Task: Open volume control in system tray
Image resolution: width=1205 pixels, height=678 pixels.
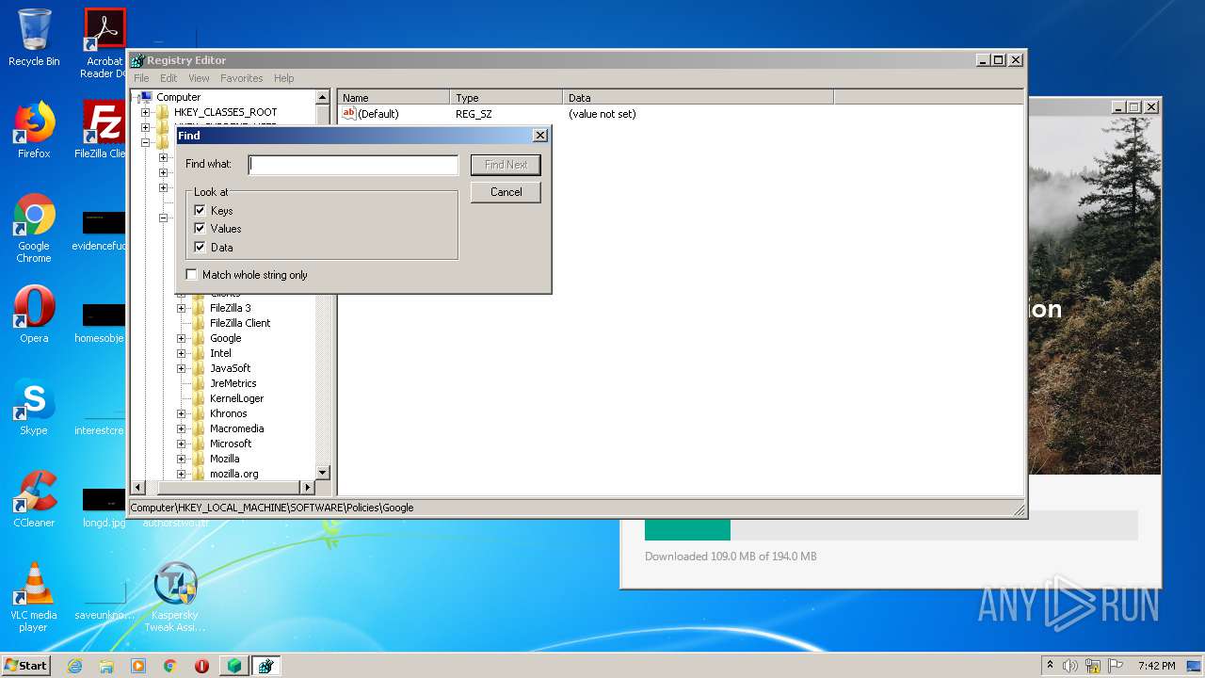Action: (x=1070, y=666)
